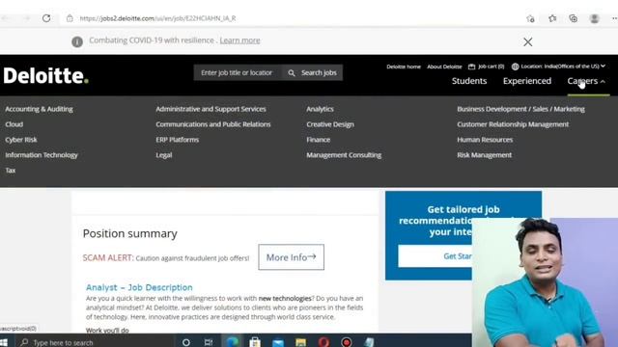The height and width of the screenshot is (347, 618).
Task: Open File Explorer from the taskbar
Action: click(300, 343)
